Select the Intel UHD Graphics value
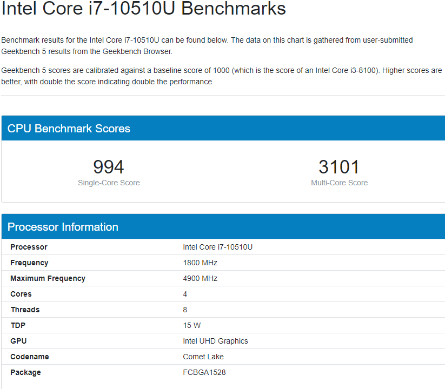This screenshot has width=445, height=389. coord(215,341)
